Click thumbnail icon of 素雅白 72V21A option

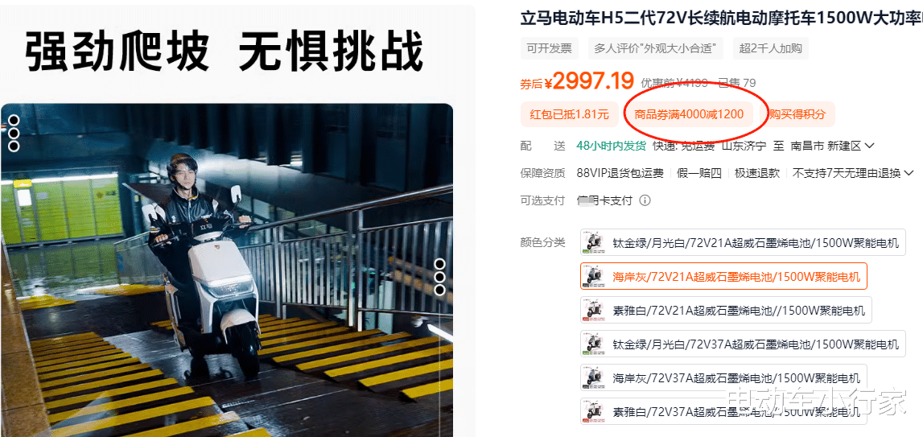click(x=595, y=311)
